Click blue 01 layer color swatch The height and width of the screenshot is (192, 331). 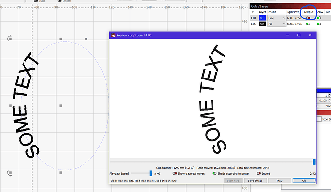click(x=262, y=18)
